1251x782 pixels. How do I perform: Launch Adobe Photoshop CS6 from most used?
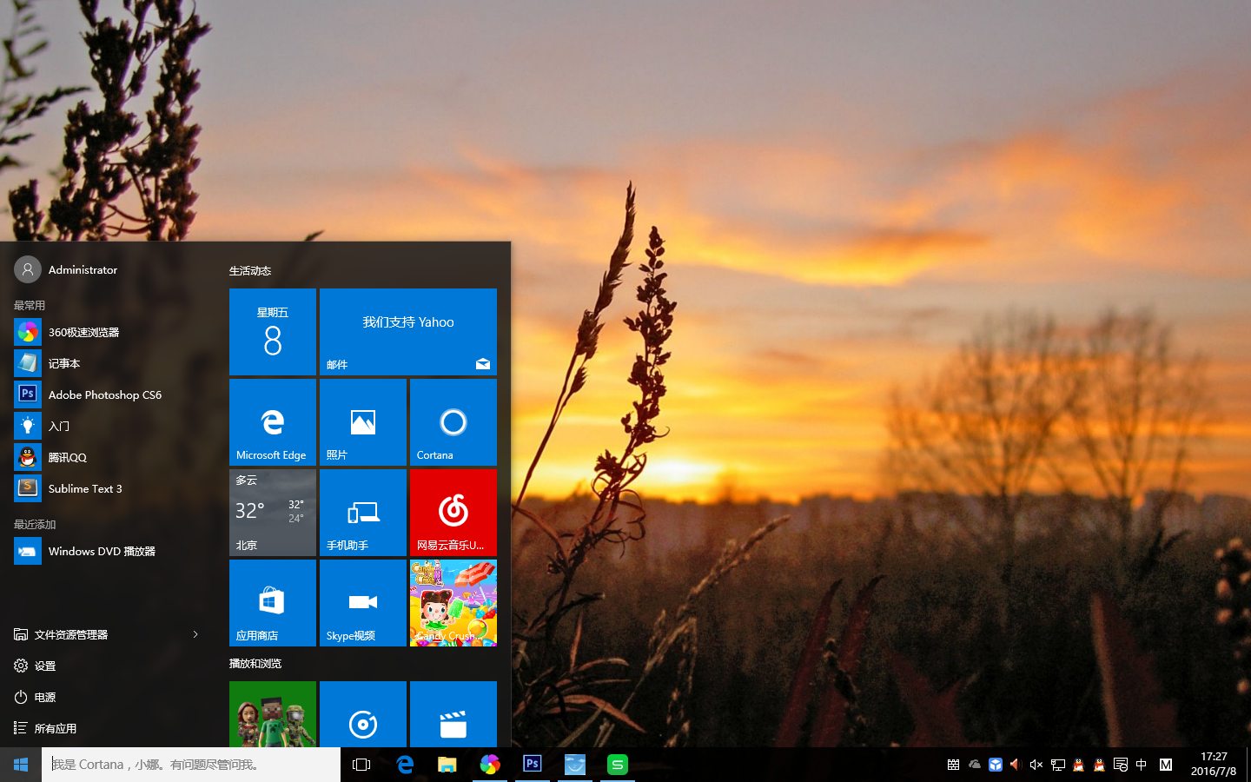104,394
